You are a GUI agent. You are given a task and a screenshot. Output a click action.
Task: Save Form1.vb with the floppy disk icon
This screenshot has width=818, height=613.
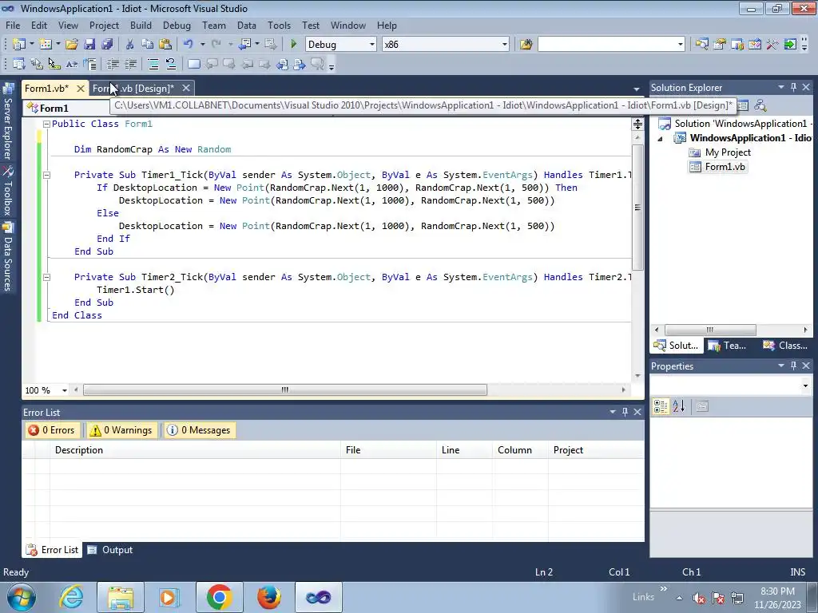click(x=89, y=45)
